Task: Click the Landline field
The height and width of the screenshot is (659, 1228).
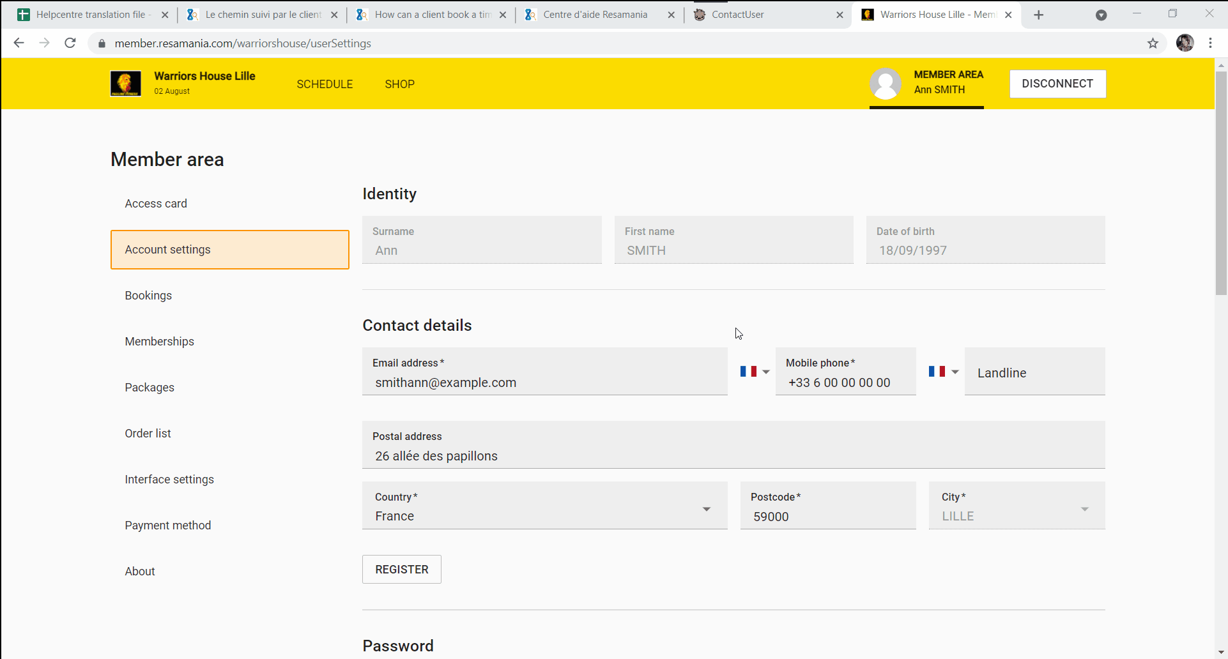Action: point(1035,371)
